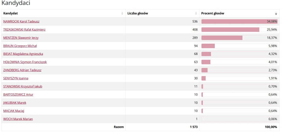Screen dimensions: 283x132
Task: Sort table by Kandydat header
Action: click(x=10, y=14)
